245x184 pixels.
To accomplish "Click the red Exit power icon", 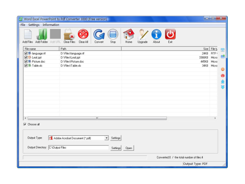I will (x=170, y=34).
